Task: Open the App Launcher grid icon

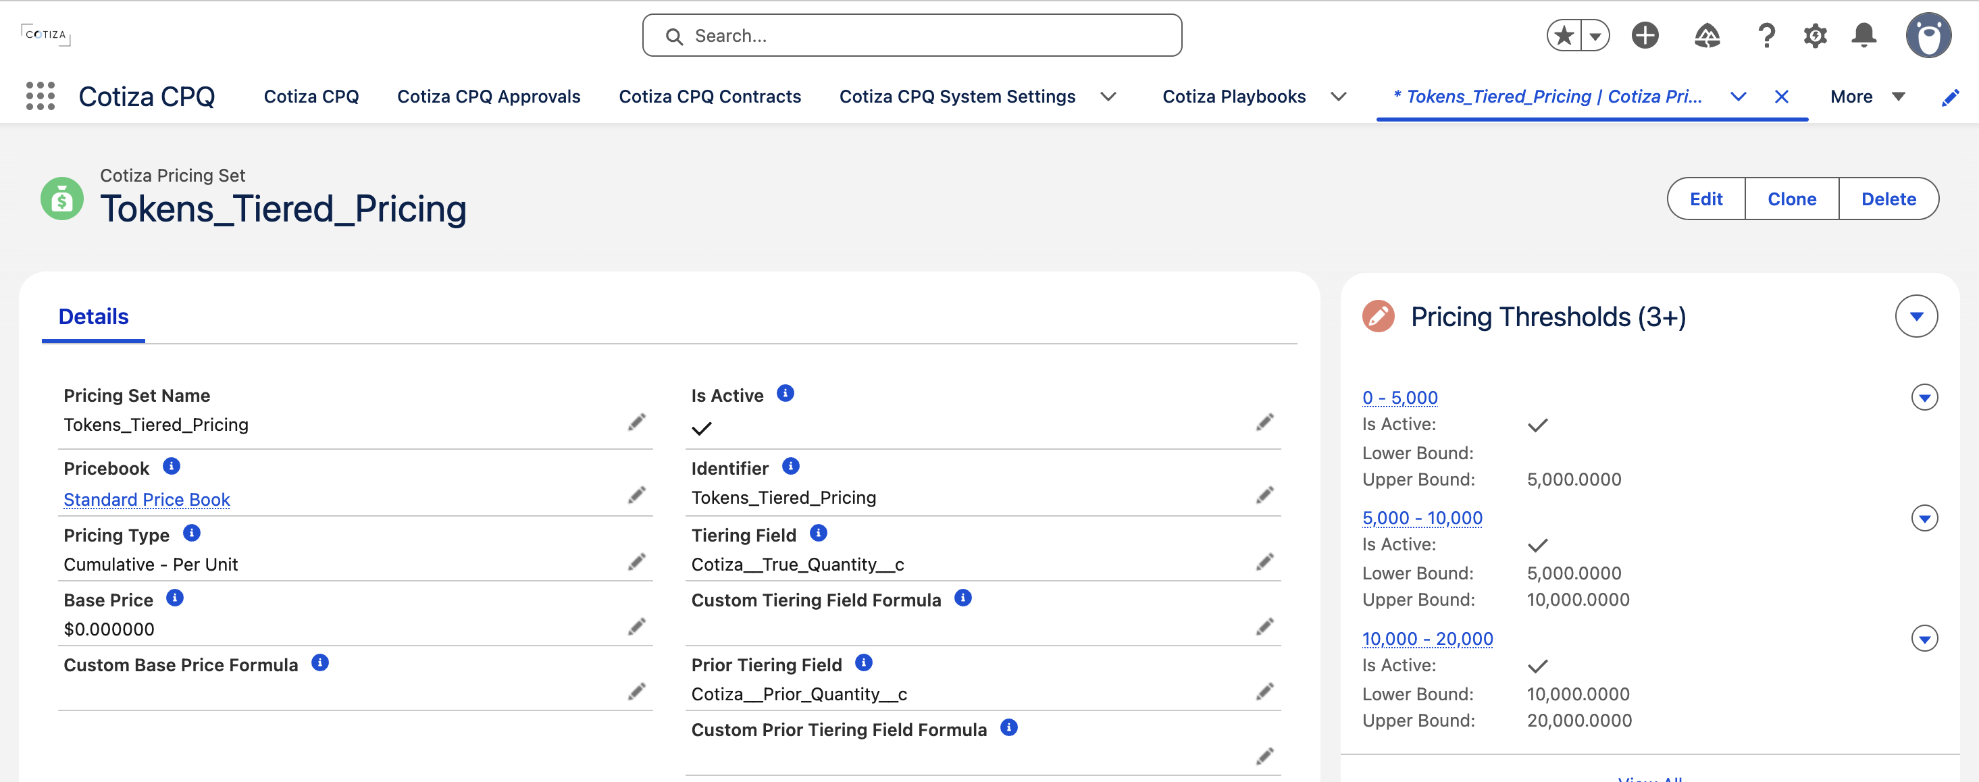Action: (40, 96)
